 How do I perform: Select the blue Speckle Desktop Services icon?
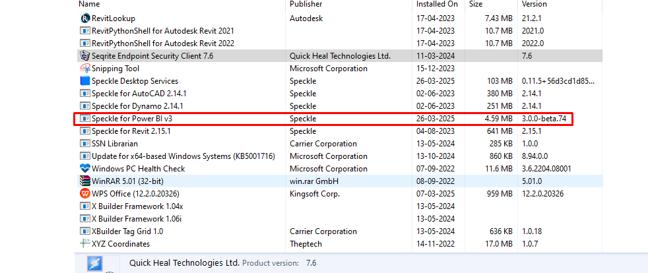(x=84, y=81)
